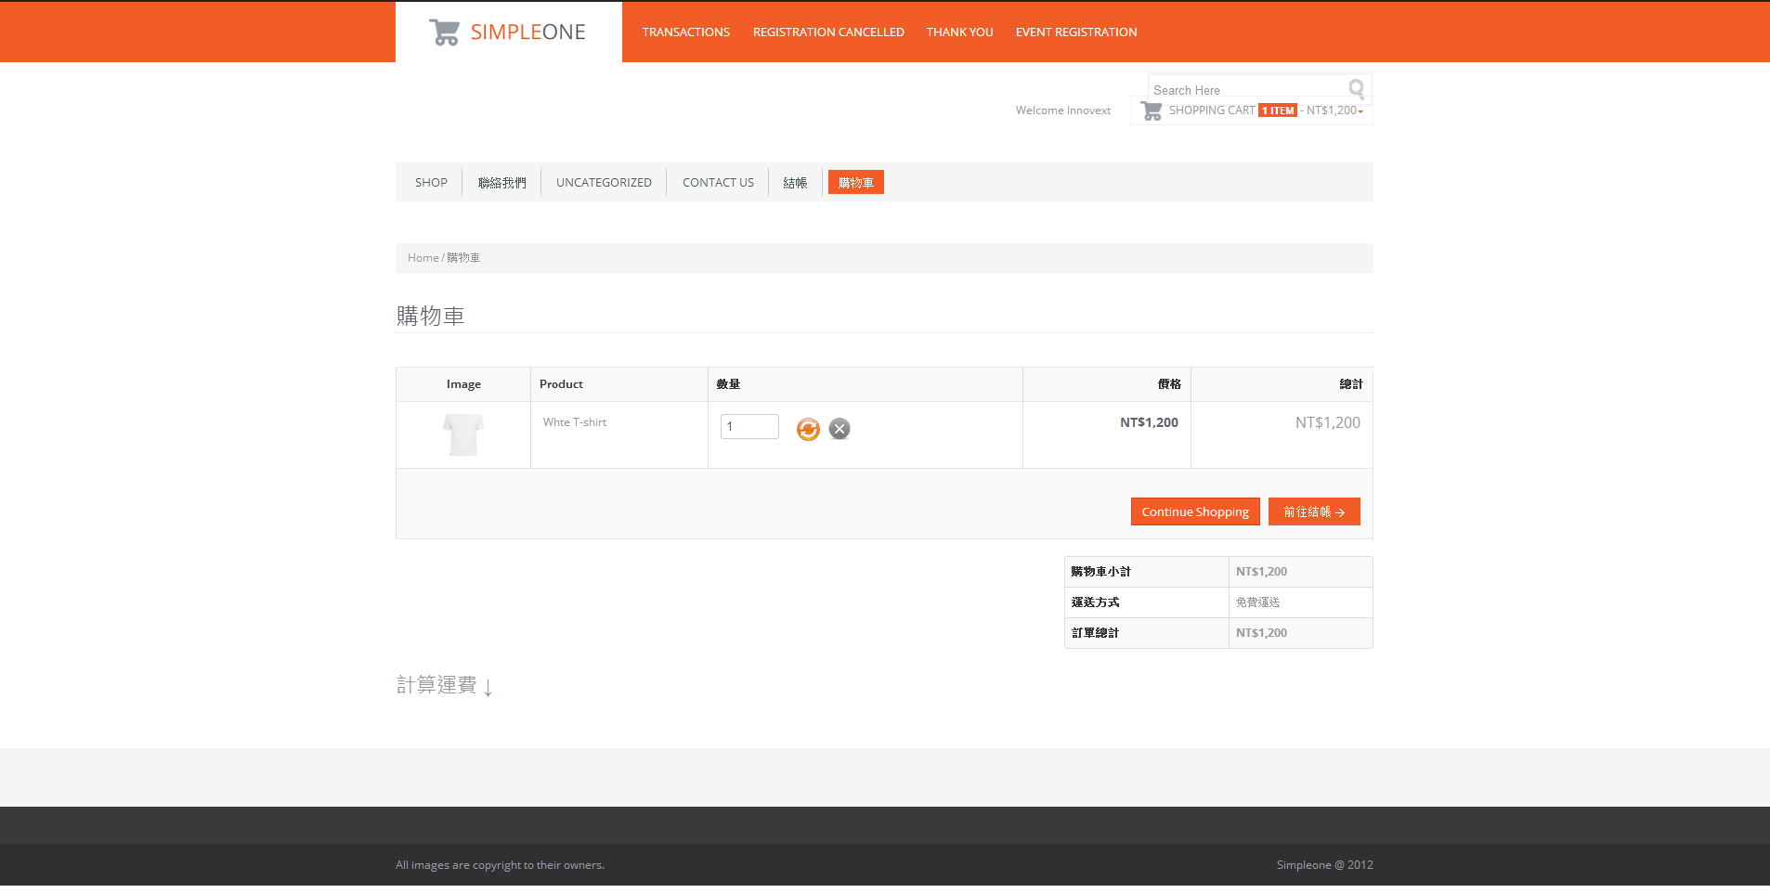Screen dimensions: 1770x893
Task: Open the Thank You menu link
Action: [959, 32]
